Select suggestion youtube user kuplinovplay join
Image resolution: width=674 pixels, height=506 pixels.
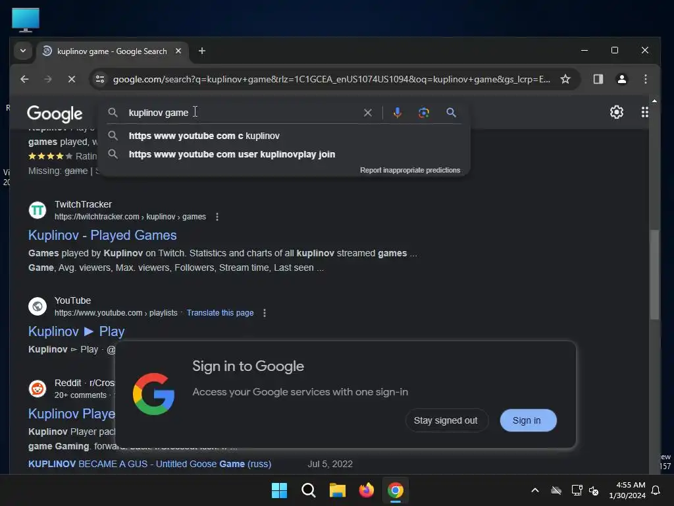tap(286, 154)
